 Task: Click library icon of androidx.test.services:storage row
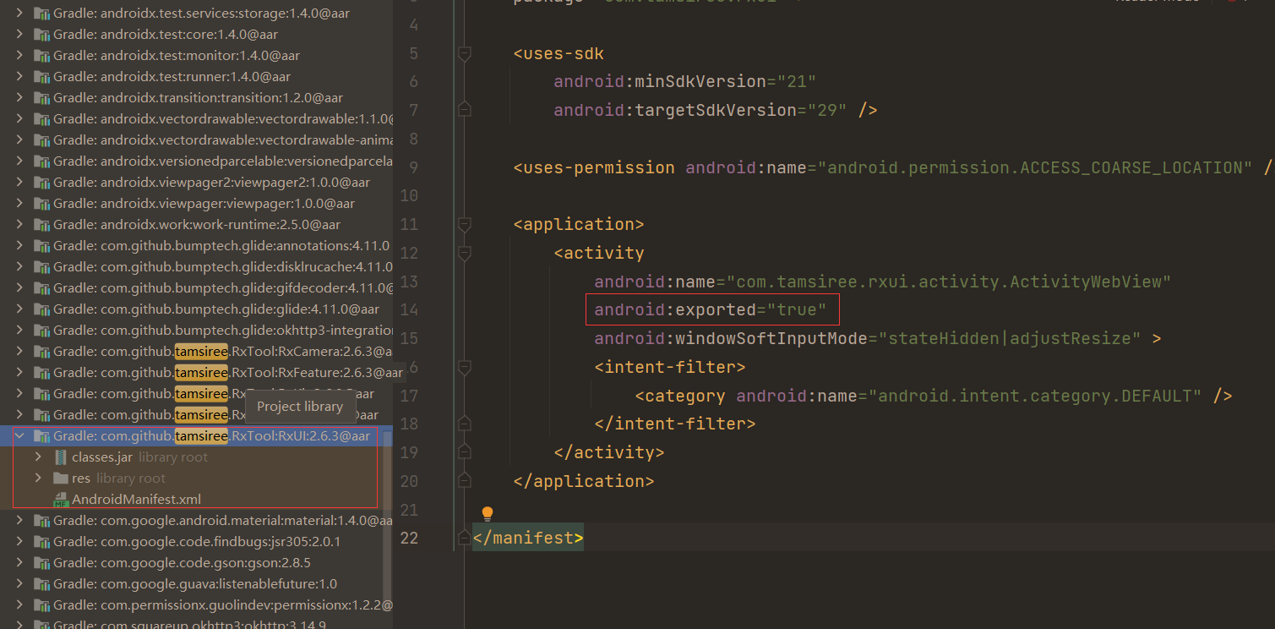click(42, 14)
